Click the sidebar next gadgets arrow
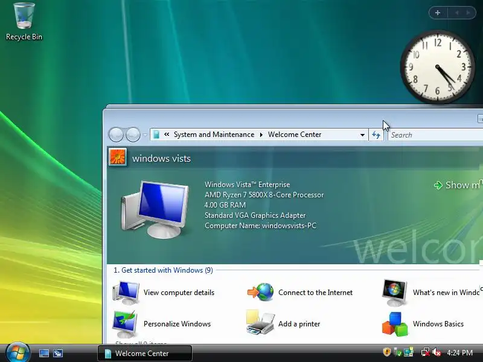The height and width of the screenshot is (362, 483). pos(469,13)
